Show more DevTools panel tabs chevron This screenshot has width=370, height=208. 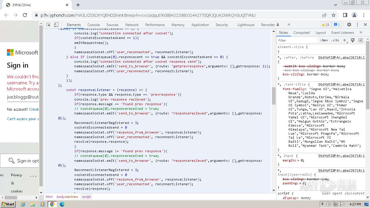pyautogui.click(x=289, y=25)
